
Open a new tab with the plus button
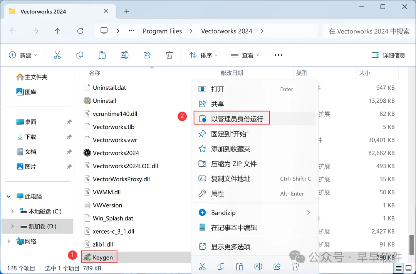tap(127, 12)
